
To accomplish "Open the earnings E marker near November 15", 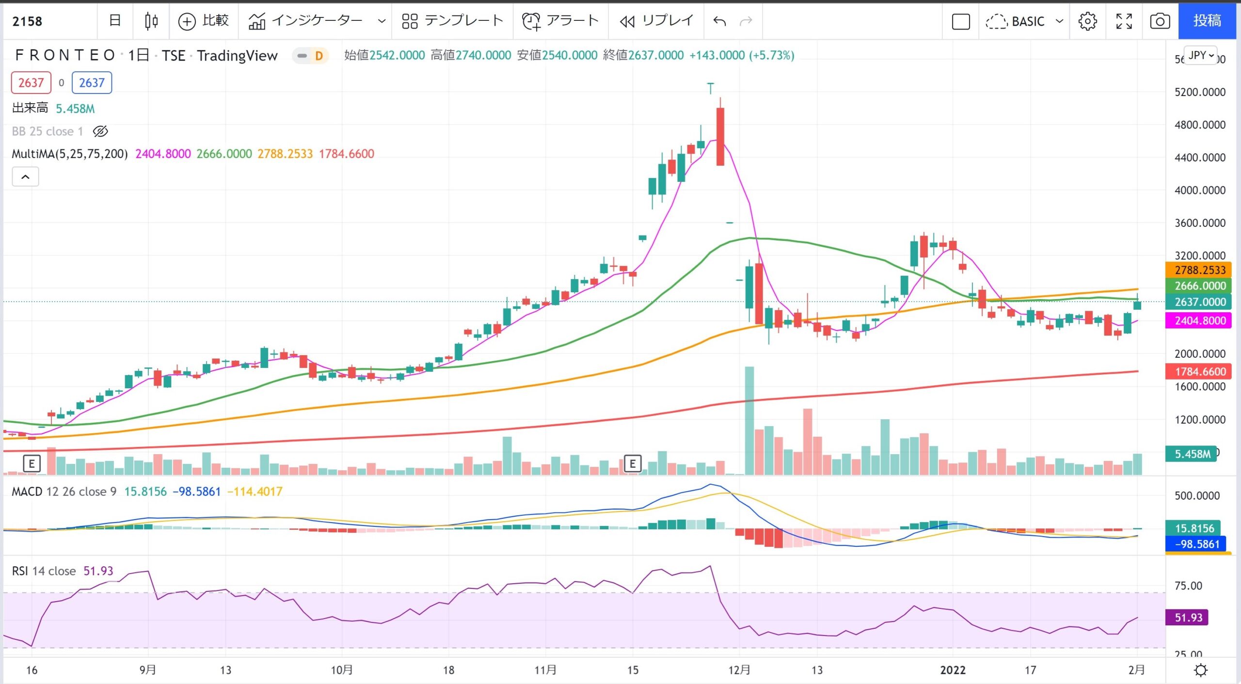I will (633, 464).
